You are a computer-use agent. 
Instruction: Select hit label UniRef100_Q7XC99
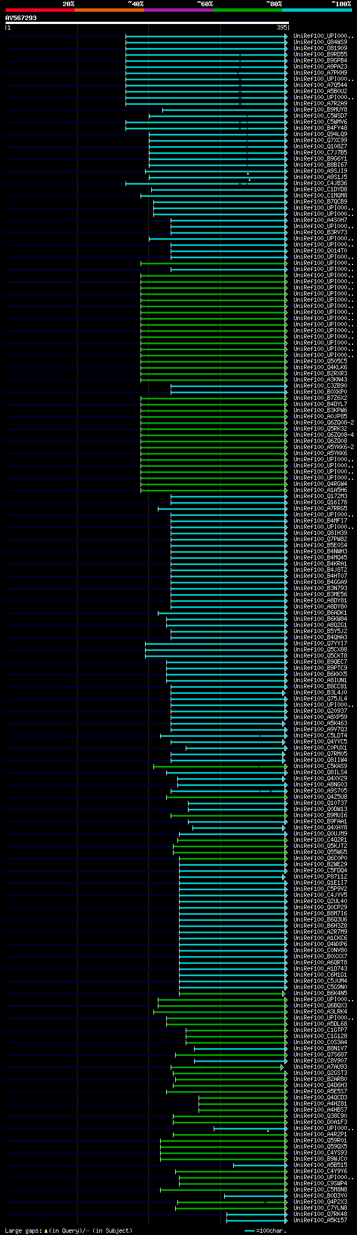(320, 140)
